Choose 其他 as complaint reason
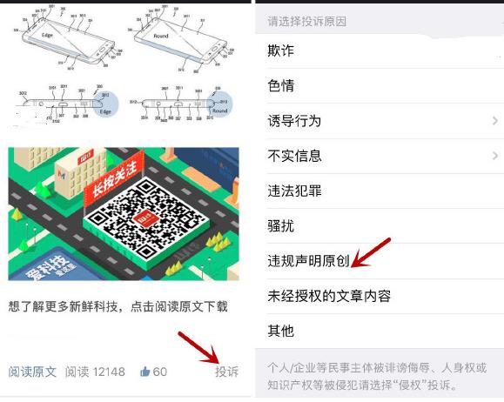The height and width of the screenshot is (402, 504). pos(380,331)
